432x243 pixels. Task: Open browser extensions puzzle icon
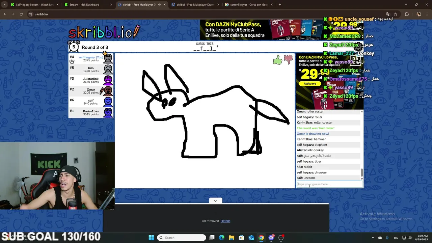pos(407,14)
